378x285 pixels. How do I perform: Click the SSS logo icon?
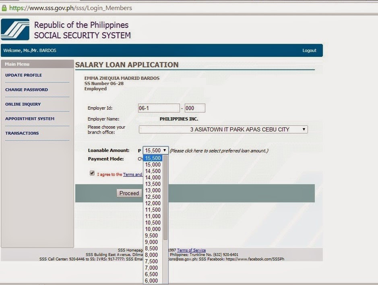(x=15, y=29)
